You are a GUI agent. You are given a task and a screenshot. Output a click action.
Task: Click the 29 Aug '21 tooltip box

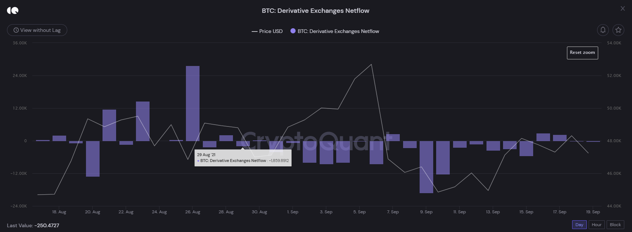243,158
